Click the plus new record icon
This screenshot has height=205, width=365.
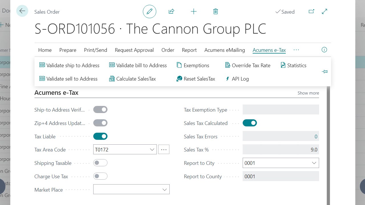click(194, 12)
